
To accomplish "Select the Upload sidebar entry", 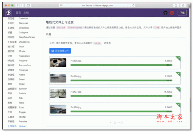I will click(x=23, y=126).
